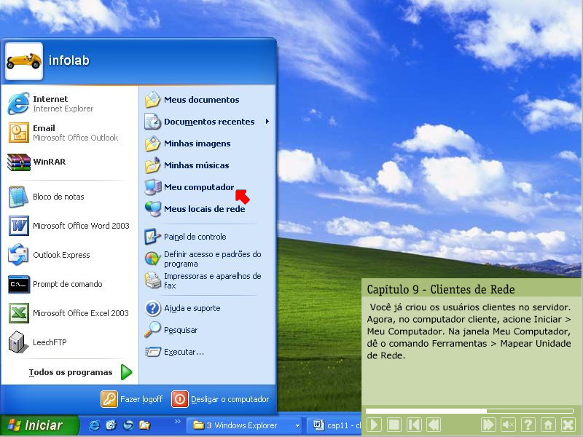Mute the tutorial audio with the speaker button

(509, 425)
